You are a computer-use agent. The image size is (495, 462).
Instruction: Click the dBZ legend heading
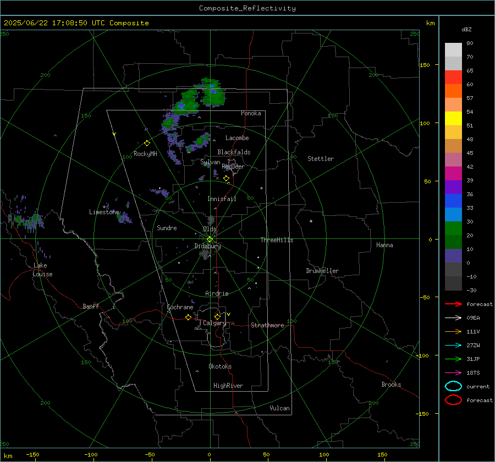pyautogui.click(x=466, y=29)
